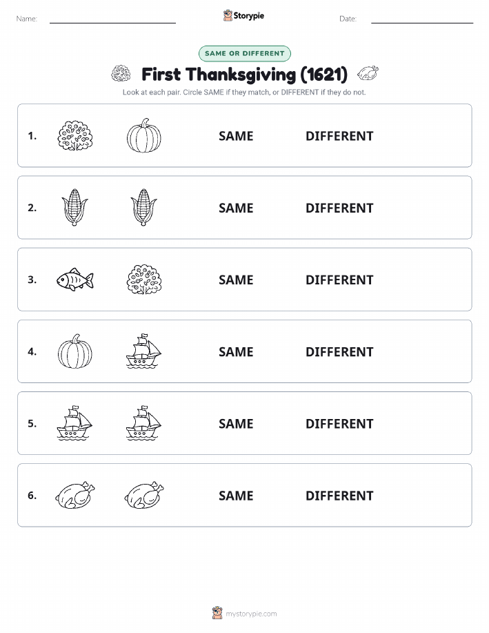Choose DIFFERENT for row 3
489x633 pixels.
pos(339,280)
